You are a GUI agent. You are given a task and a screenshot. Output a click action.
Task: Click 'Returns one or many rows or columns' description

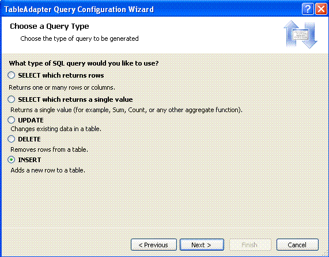coord(62,87)
